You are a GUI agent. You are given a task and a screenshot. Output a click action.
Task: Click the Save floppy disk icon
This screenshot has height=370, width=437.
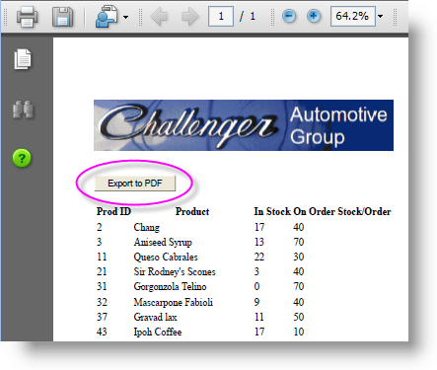tap(62, 17)
